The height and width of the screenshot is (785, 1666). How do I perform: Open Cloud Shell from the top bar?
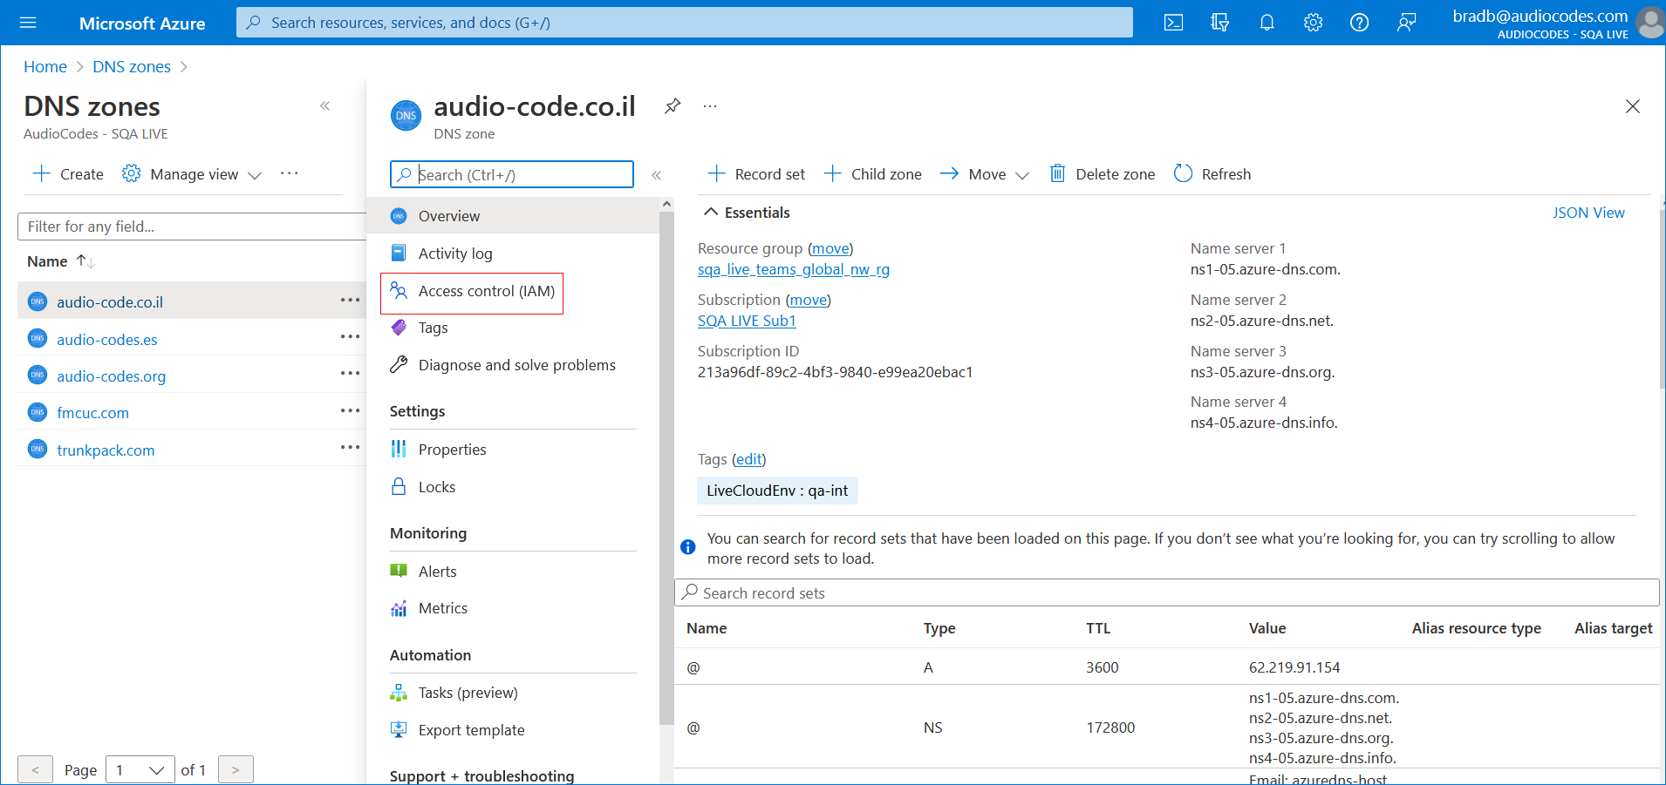click(x=1173, y=23)
